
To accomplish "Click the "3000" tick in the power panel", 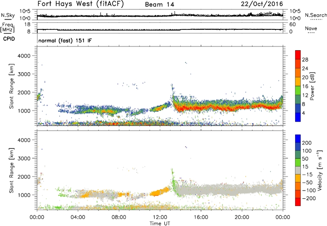I will (x=24, y=74).
